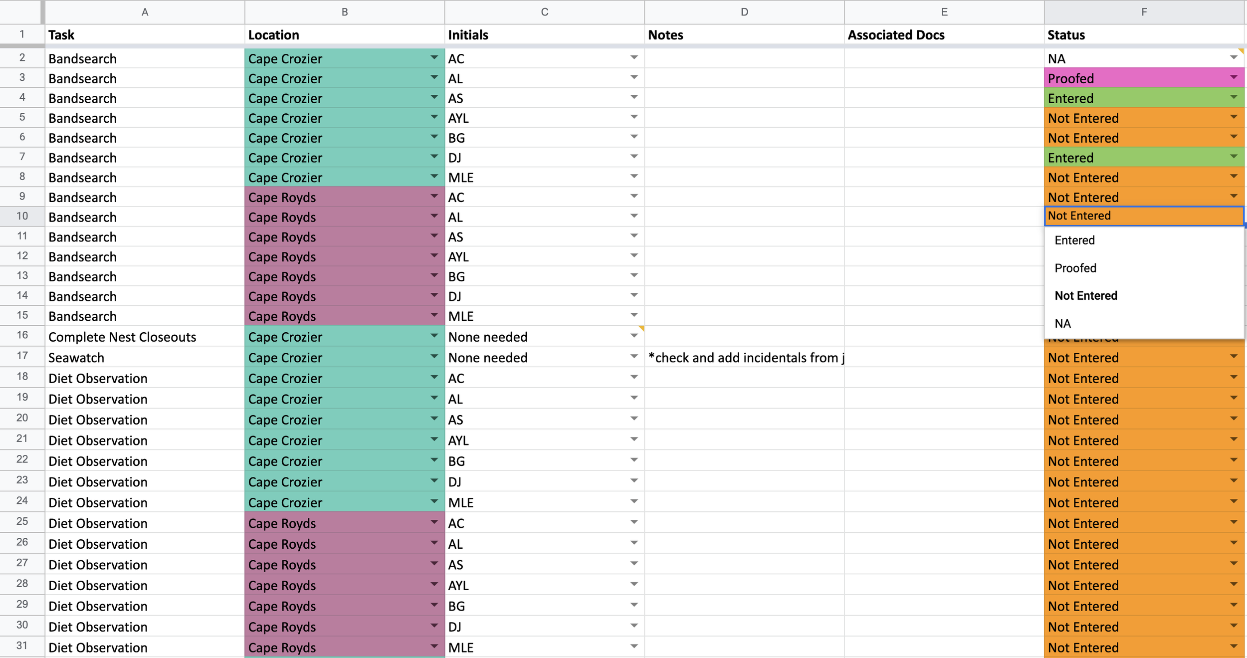Click row 17 number header

pyautogui.click(x=22, y=356)
